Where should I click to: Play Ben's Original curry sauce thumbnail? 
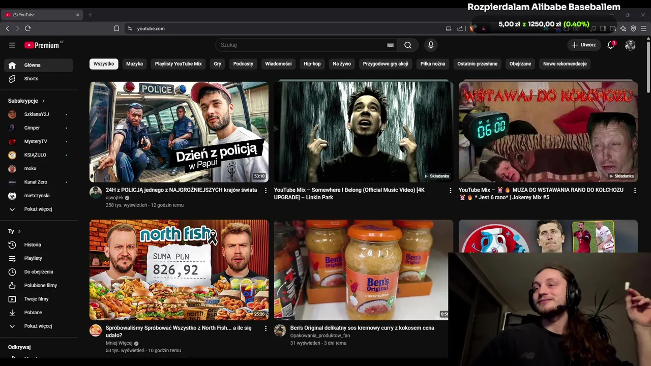click(x=361, y=270)
